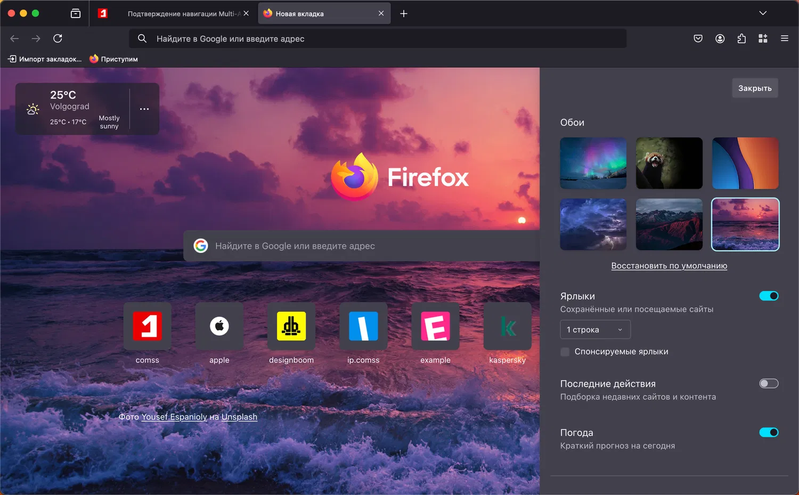Close the Новая вкладка tab
Viewport: 799px width, 495px height.
tap(381, 13)
